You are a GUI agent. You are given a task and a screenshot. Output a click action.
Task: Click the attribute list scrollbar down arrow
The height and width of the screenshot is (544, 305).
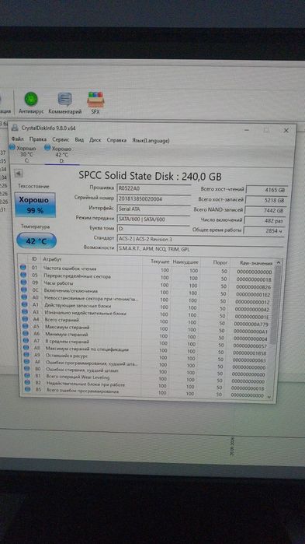tap(269, 396)
